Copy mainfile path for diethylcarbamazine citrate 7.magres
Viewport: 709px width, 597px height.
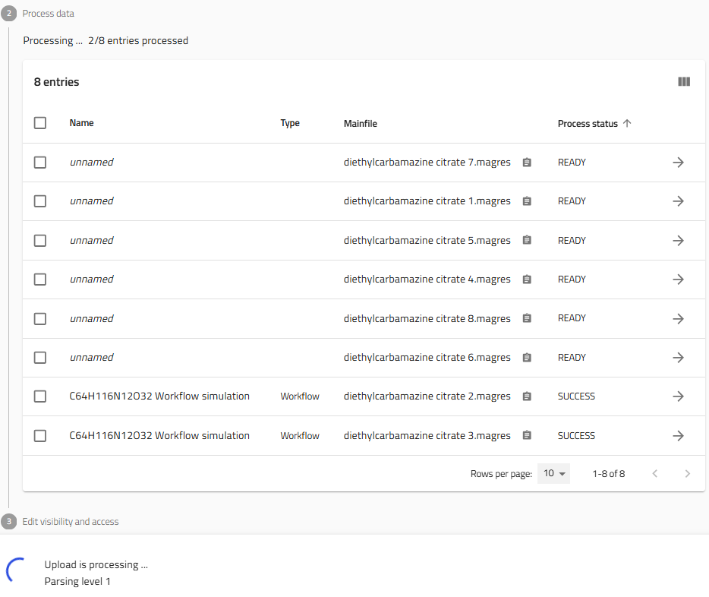[x=527, y=163]
